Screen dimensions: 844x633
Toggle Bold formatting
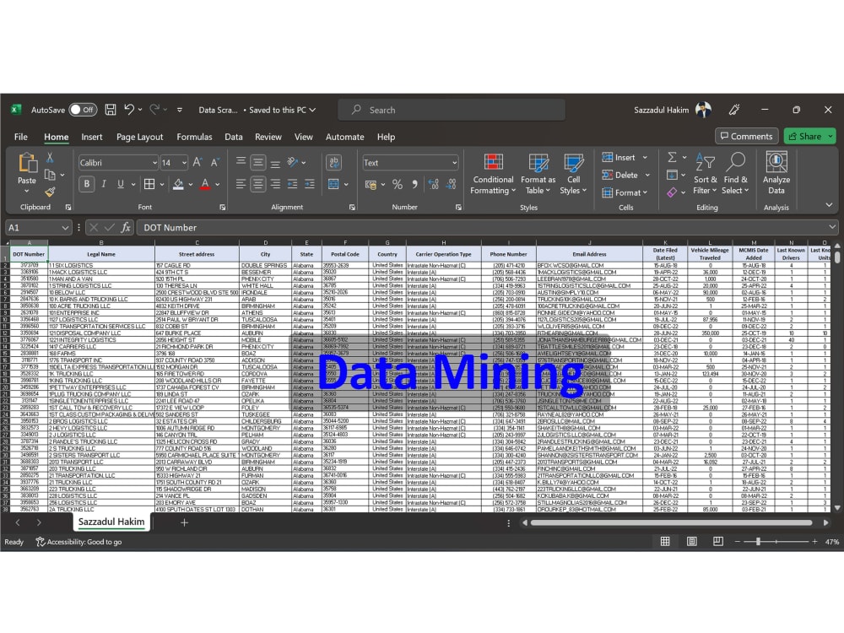(87, 184)
